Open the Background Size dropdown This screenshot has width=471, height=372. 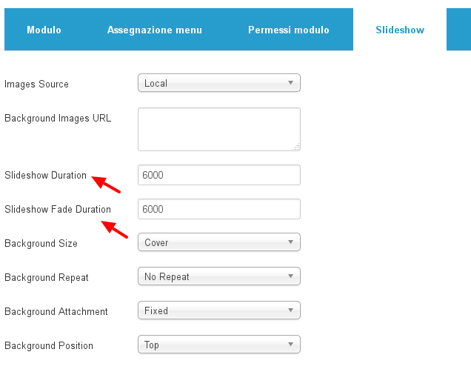tap(219, 242)
